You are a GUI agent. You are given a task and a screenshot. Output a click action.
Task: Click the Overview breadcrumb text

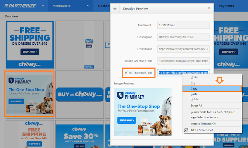click(x=11, y=16)
